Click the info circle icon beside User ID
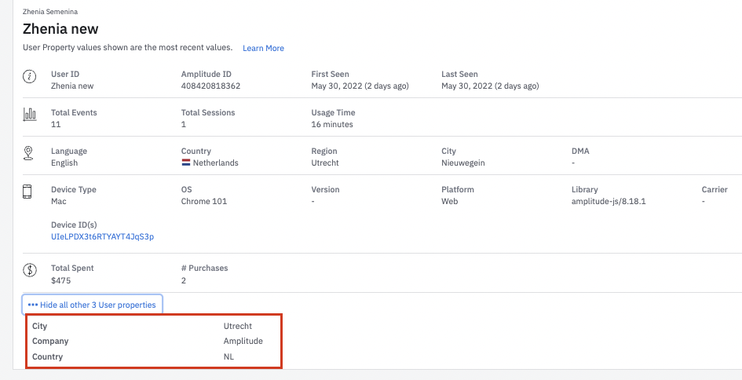Image resolution: width=742 pixels, height=380 pixels. [x=30, y=77]
